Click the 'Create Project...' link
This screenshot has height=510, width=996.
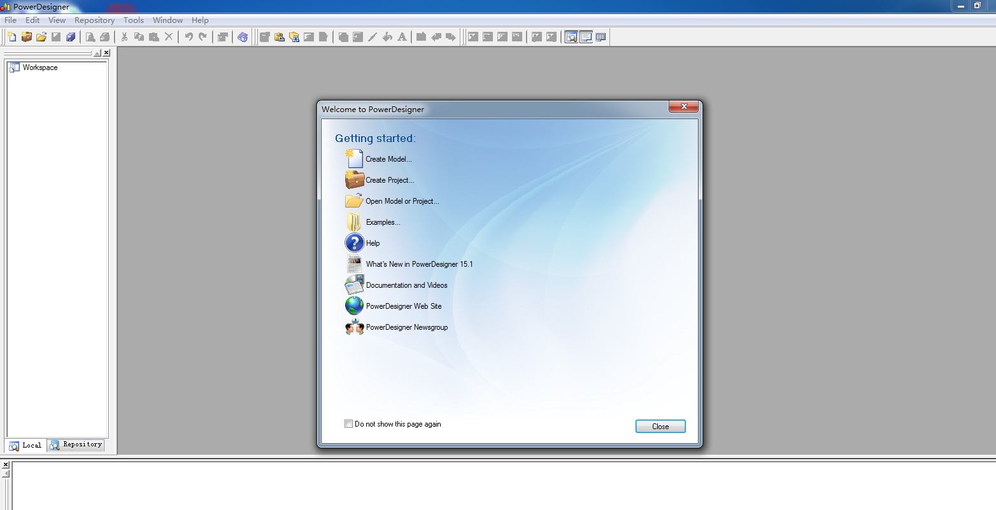[x=390, y=180]
